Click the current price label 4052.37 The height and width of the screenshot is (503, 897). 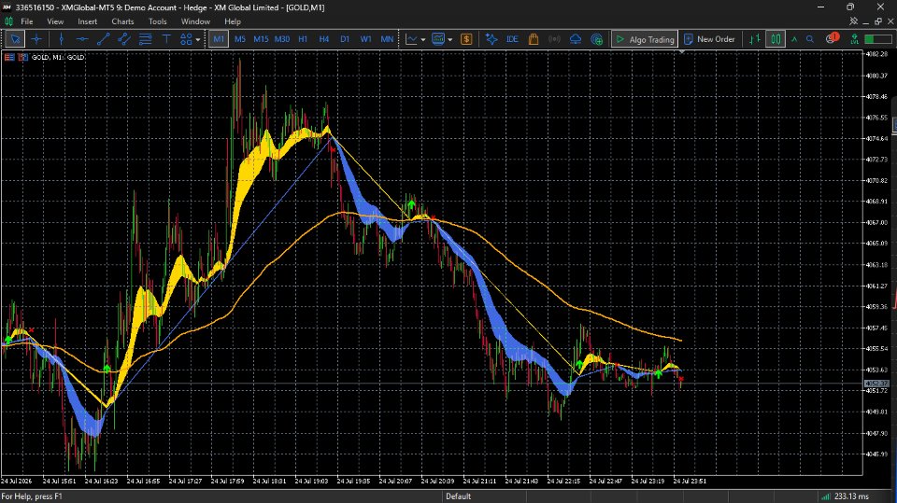coord(876,384)
